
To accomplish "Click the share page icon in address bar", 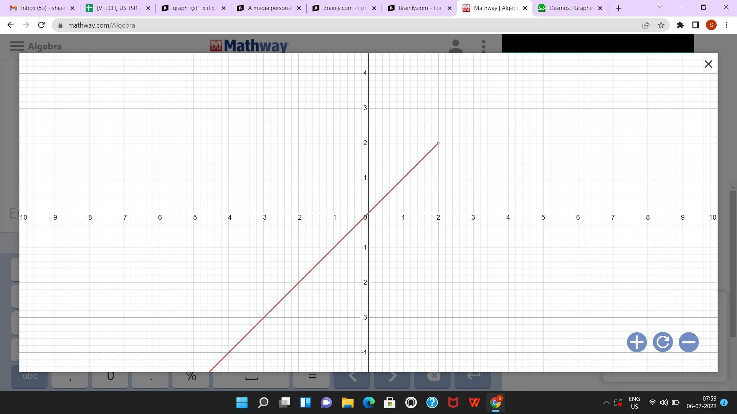I will coord(646,25).
